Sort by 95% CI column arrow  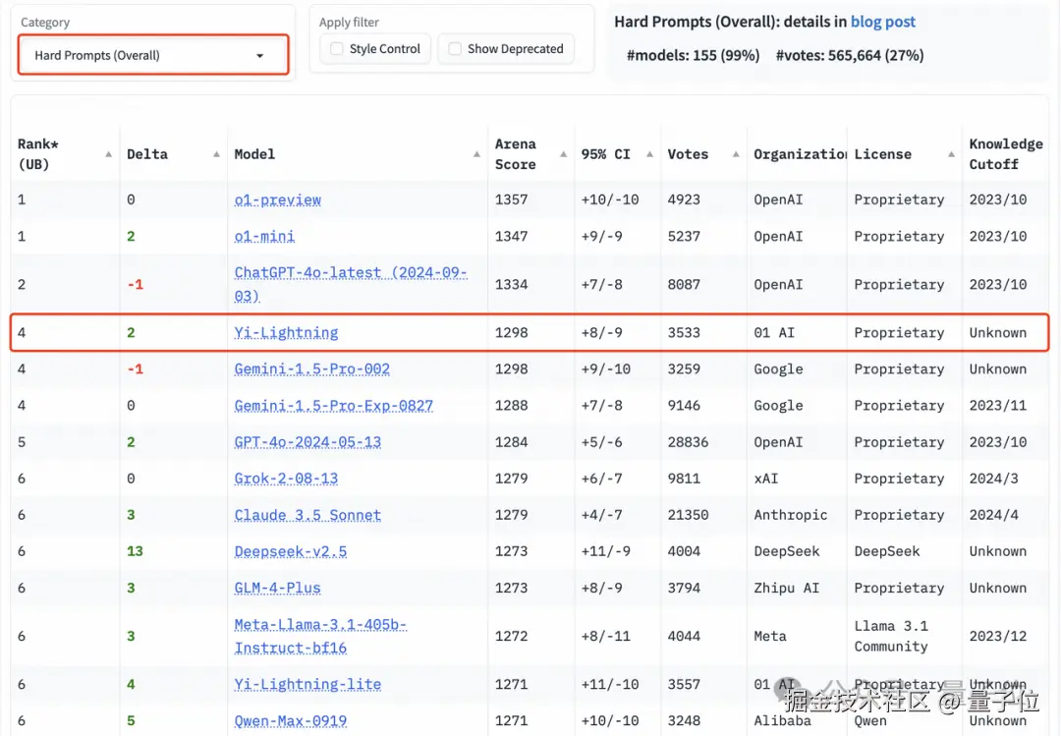coord(649,154)
